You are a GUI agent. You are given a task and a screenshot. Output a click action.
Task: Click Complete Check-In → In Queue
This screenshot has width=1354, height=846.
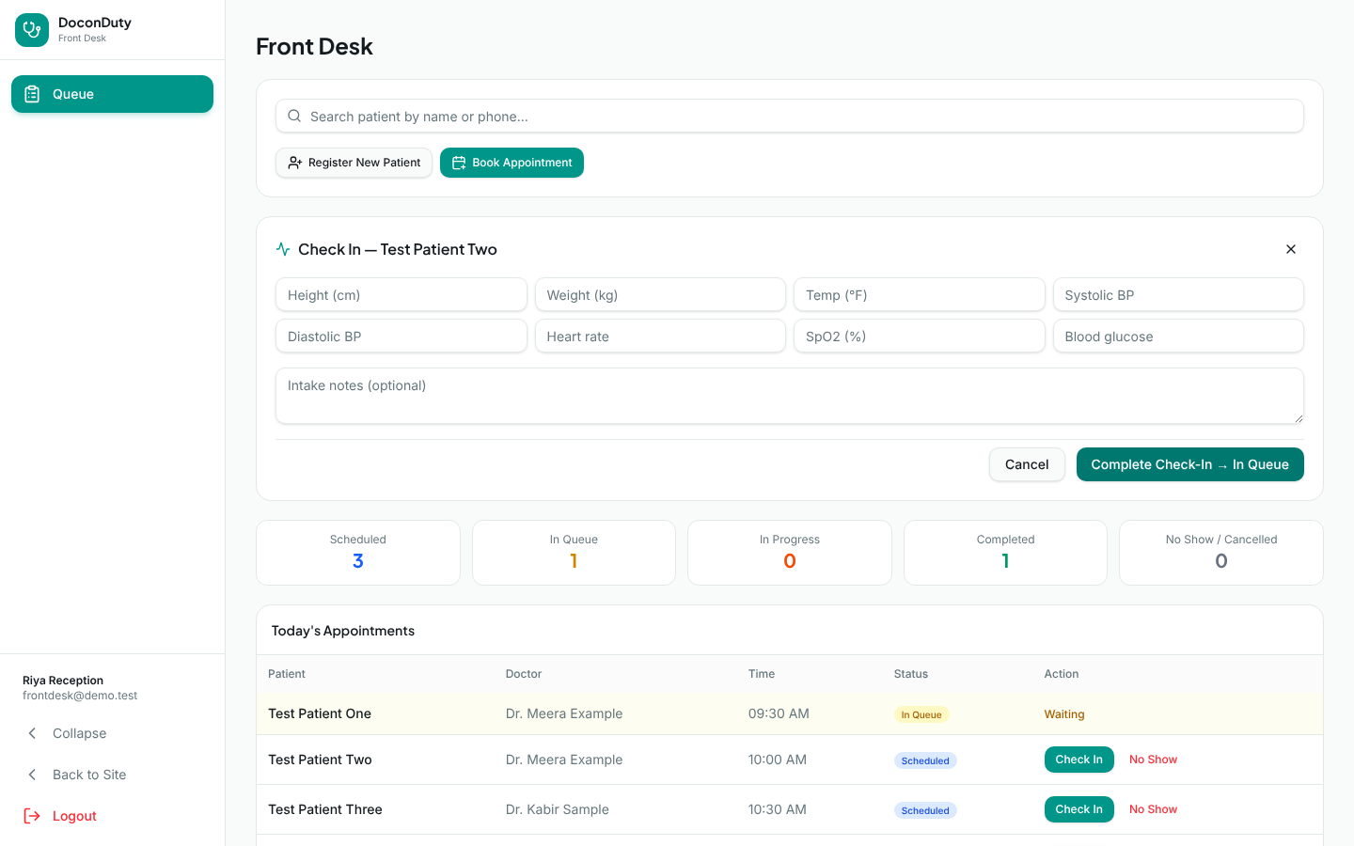click(x=1190, y=464)
